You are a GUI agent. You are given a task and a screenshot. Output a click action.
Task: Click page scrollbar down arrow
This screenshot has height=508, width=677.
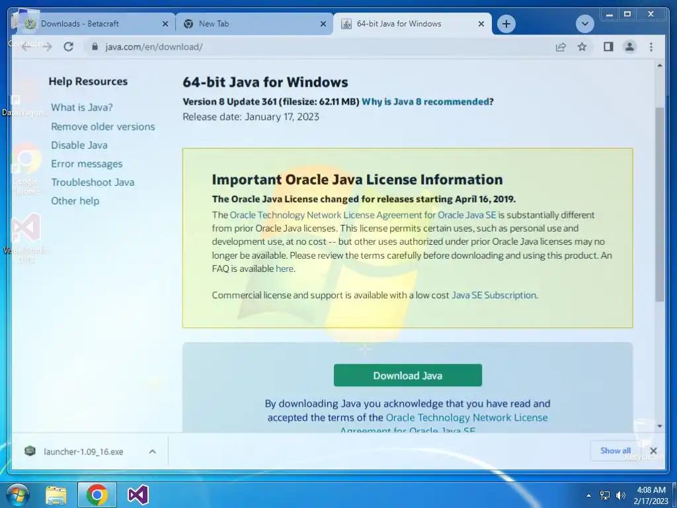[x=659, y=427]
